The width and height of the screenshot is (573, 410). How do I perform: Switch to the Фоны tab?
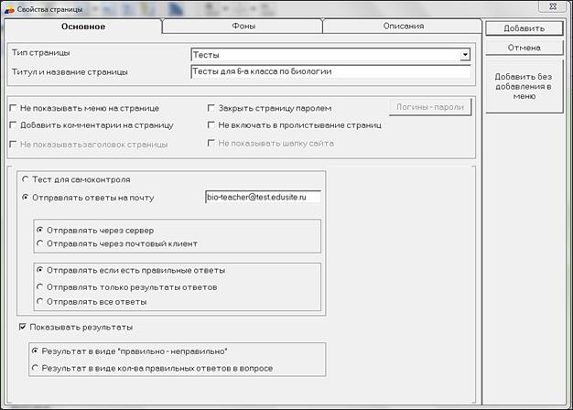243,27
